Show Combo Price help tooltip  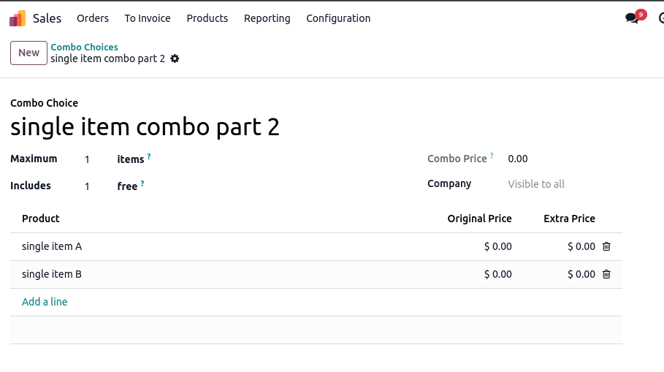[x=492, y=156]
